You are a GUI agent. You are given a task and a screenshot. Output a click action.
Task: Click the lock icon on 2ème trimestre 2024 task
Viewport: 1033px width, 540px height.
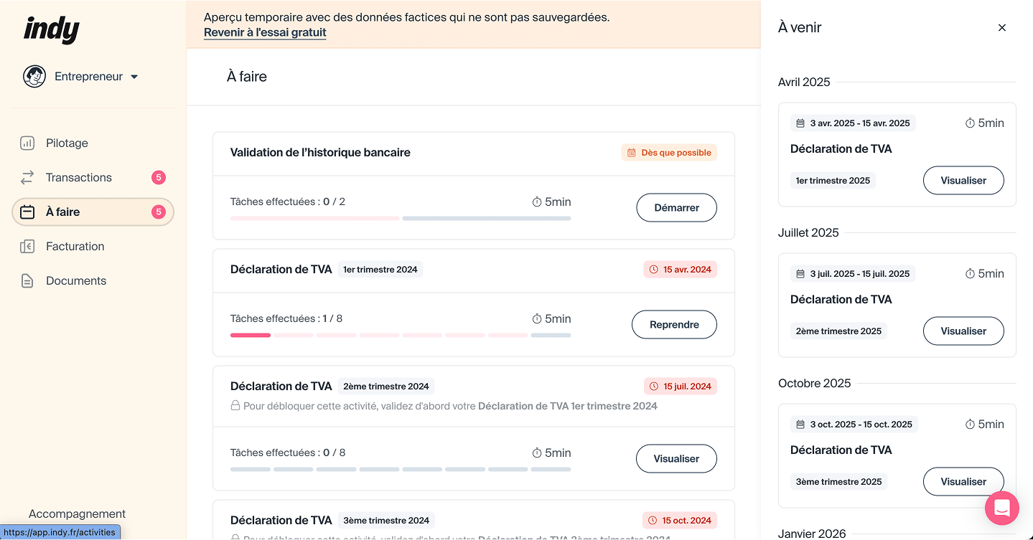(x=235, y=406)
